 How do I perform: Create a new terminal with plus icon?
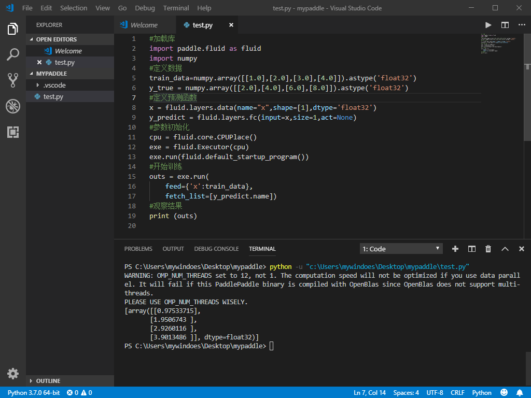click(455, 249)
